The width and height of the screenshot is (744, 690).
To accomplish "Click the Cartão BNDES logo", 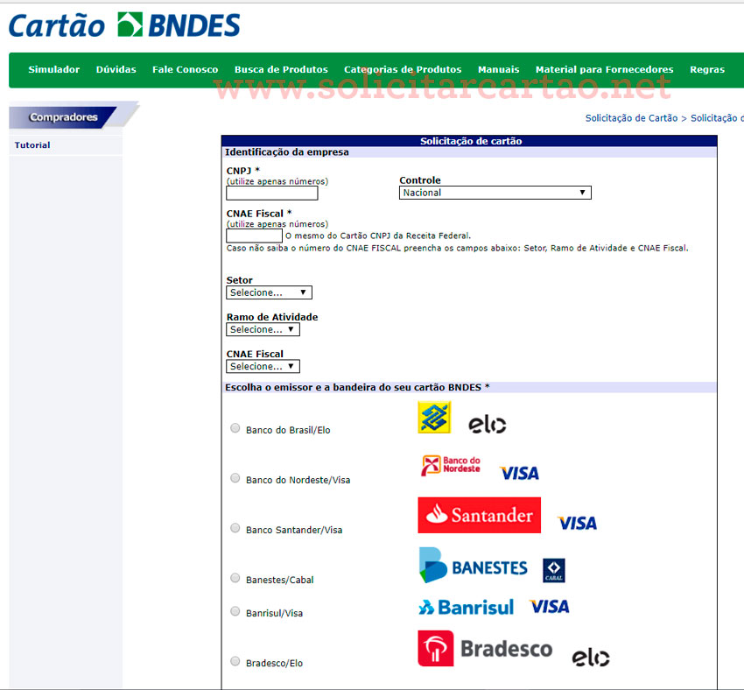I will (x=124, y=25).
